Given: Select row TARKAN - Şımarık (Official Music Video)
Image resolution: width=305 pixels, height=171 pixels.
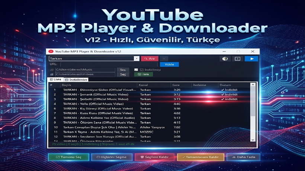Looking at the screenshot, I should (x=150, y=94).
